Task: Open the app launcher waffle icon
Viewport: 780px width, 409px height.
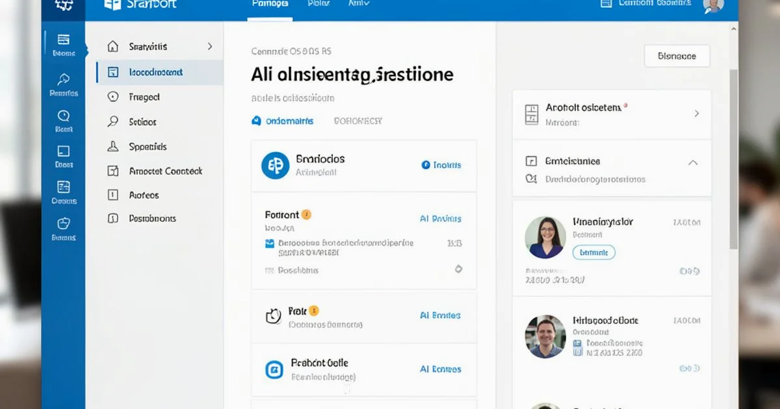Action: coord(64,5)
